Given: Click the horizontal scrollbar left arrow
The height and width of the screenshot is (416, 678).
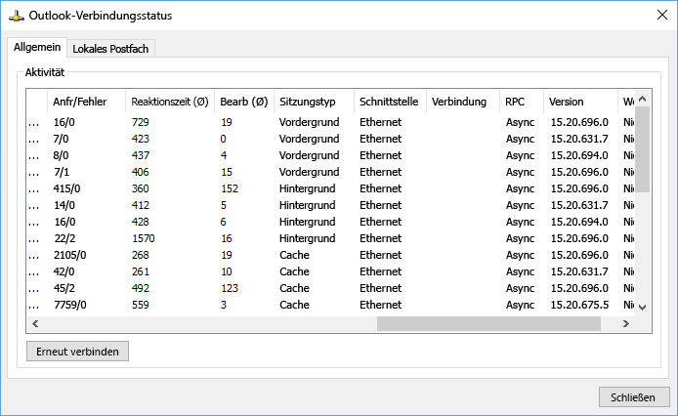Looking at the screenshot, I should 35,324.
